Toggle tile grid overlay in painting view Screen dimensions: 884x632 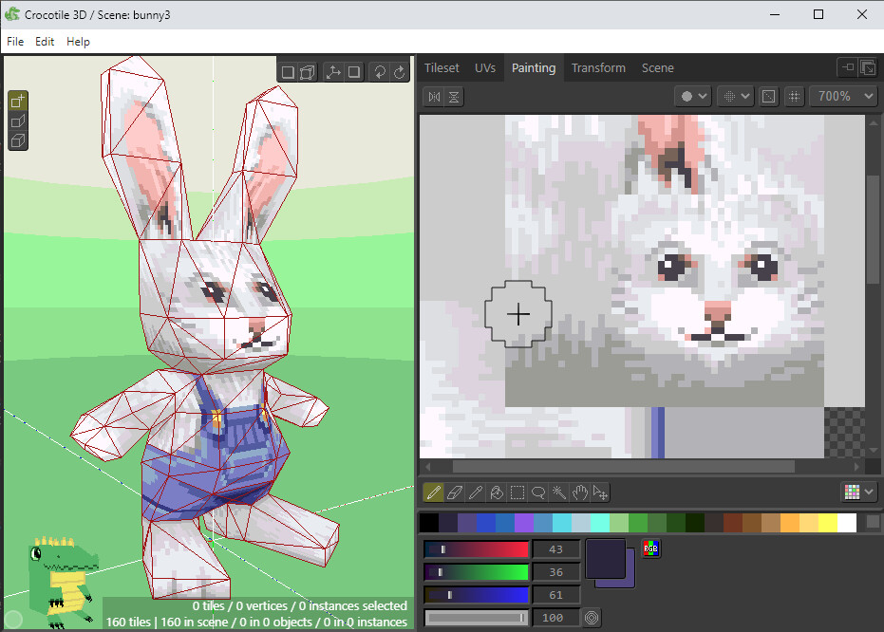click(x=794, y=96)
